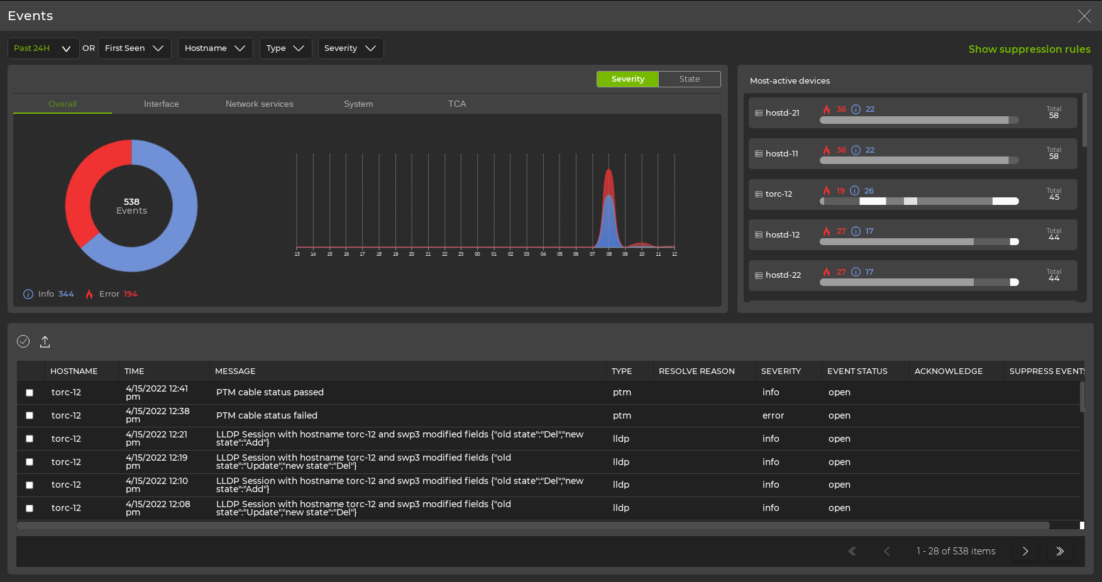Viewport: 1102px width, 582px height.
Task: Click the error flame icon next to hostd-21
Action: pyautogui.click(x=826, y=109)
